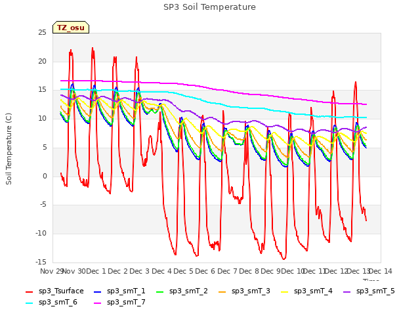Click the Dec 5 x-axis tick label
The height and width of the screenshot is (315, 420).
coord(184,271)
